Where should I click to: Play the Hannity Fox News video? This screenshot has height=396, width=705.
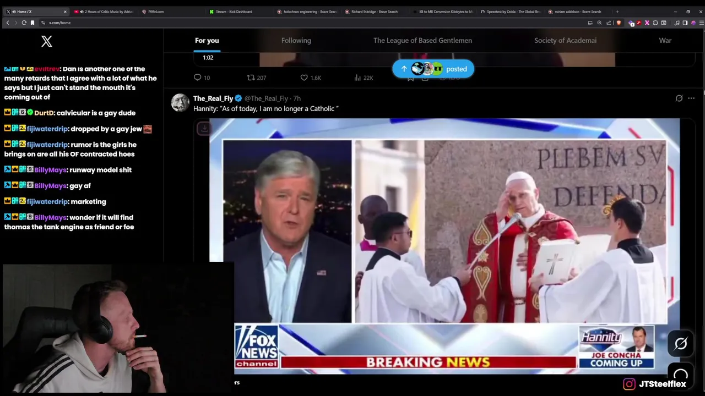coord(444,246)
